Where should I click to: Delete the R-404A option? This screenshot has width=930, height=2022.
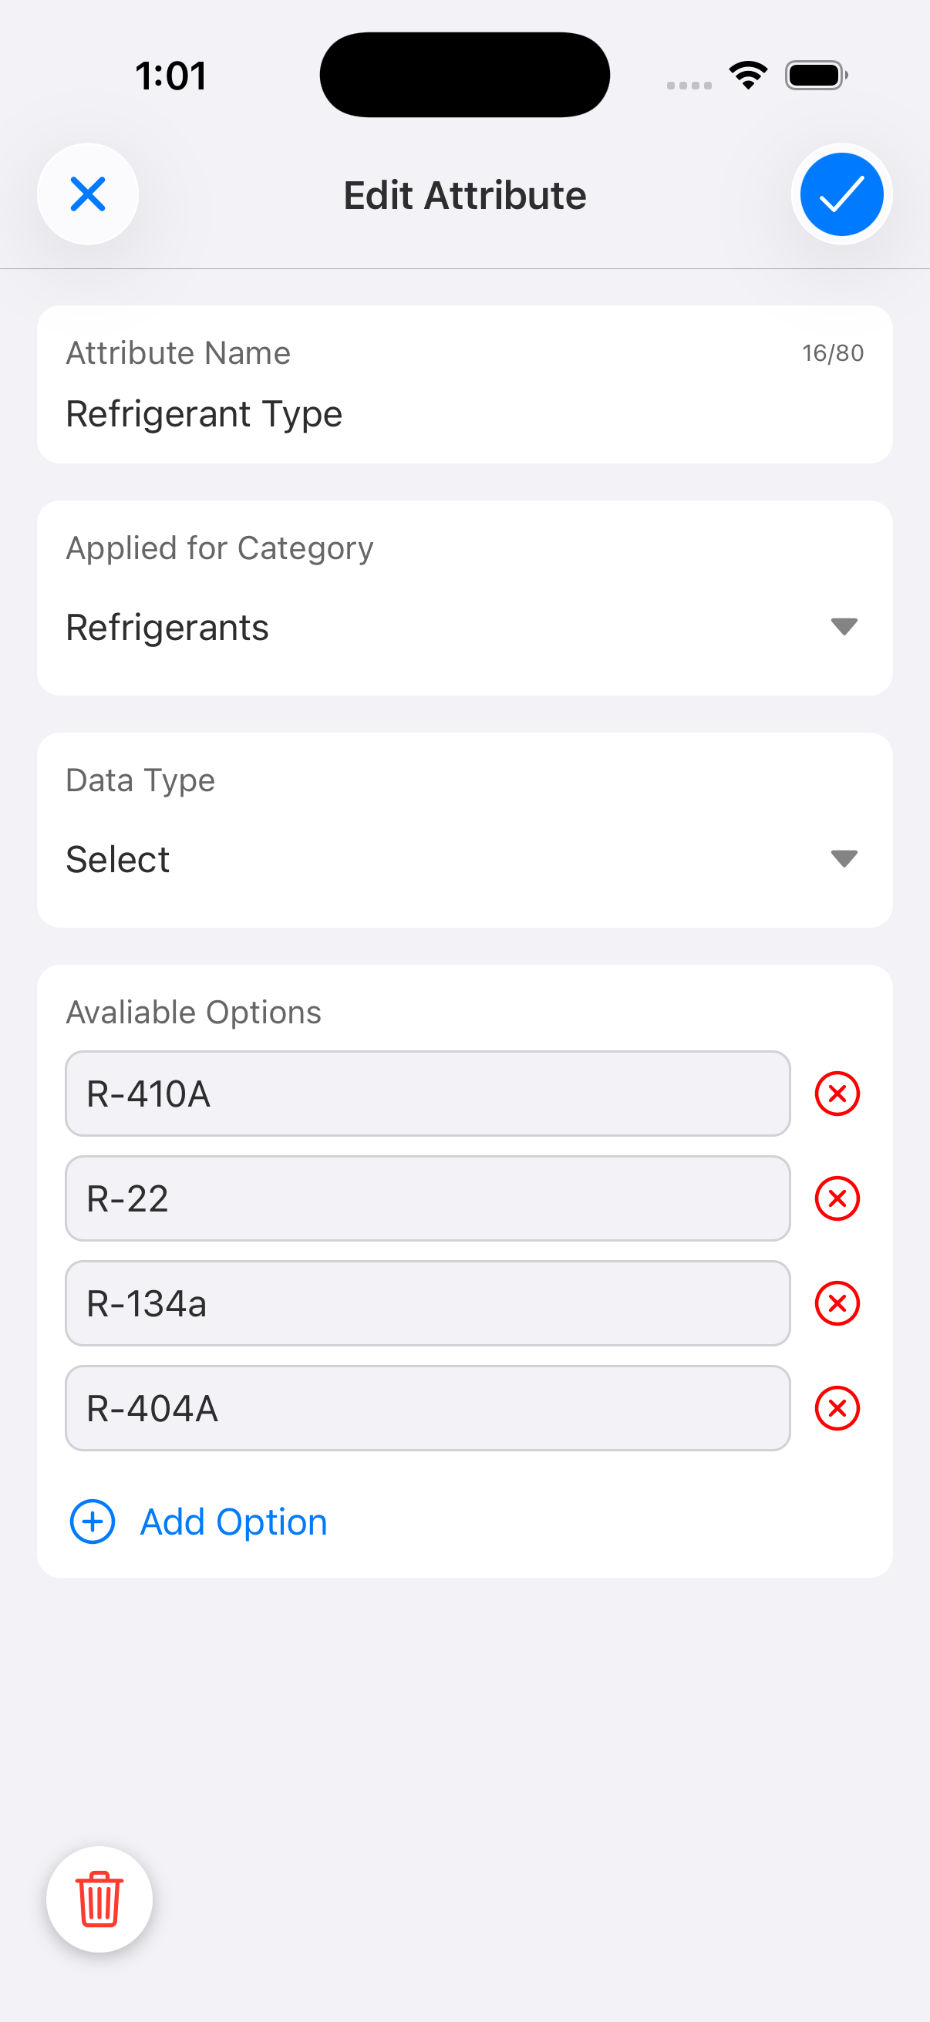click(837, 1409)
